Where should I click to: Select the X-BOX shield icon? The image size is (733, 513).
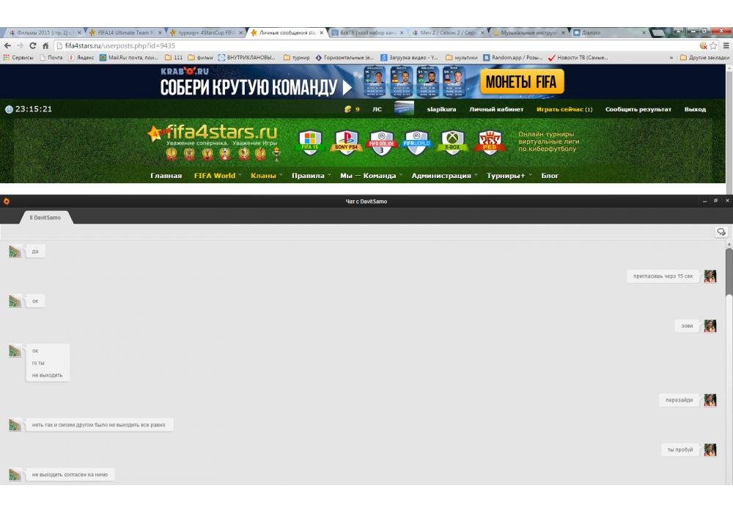tap(452, 142)
